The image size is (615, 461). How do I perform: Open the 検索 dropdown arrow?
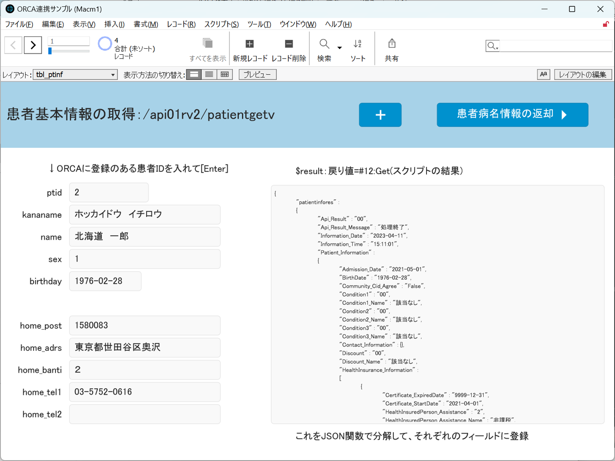tap(339, 48)
